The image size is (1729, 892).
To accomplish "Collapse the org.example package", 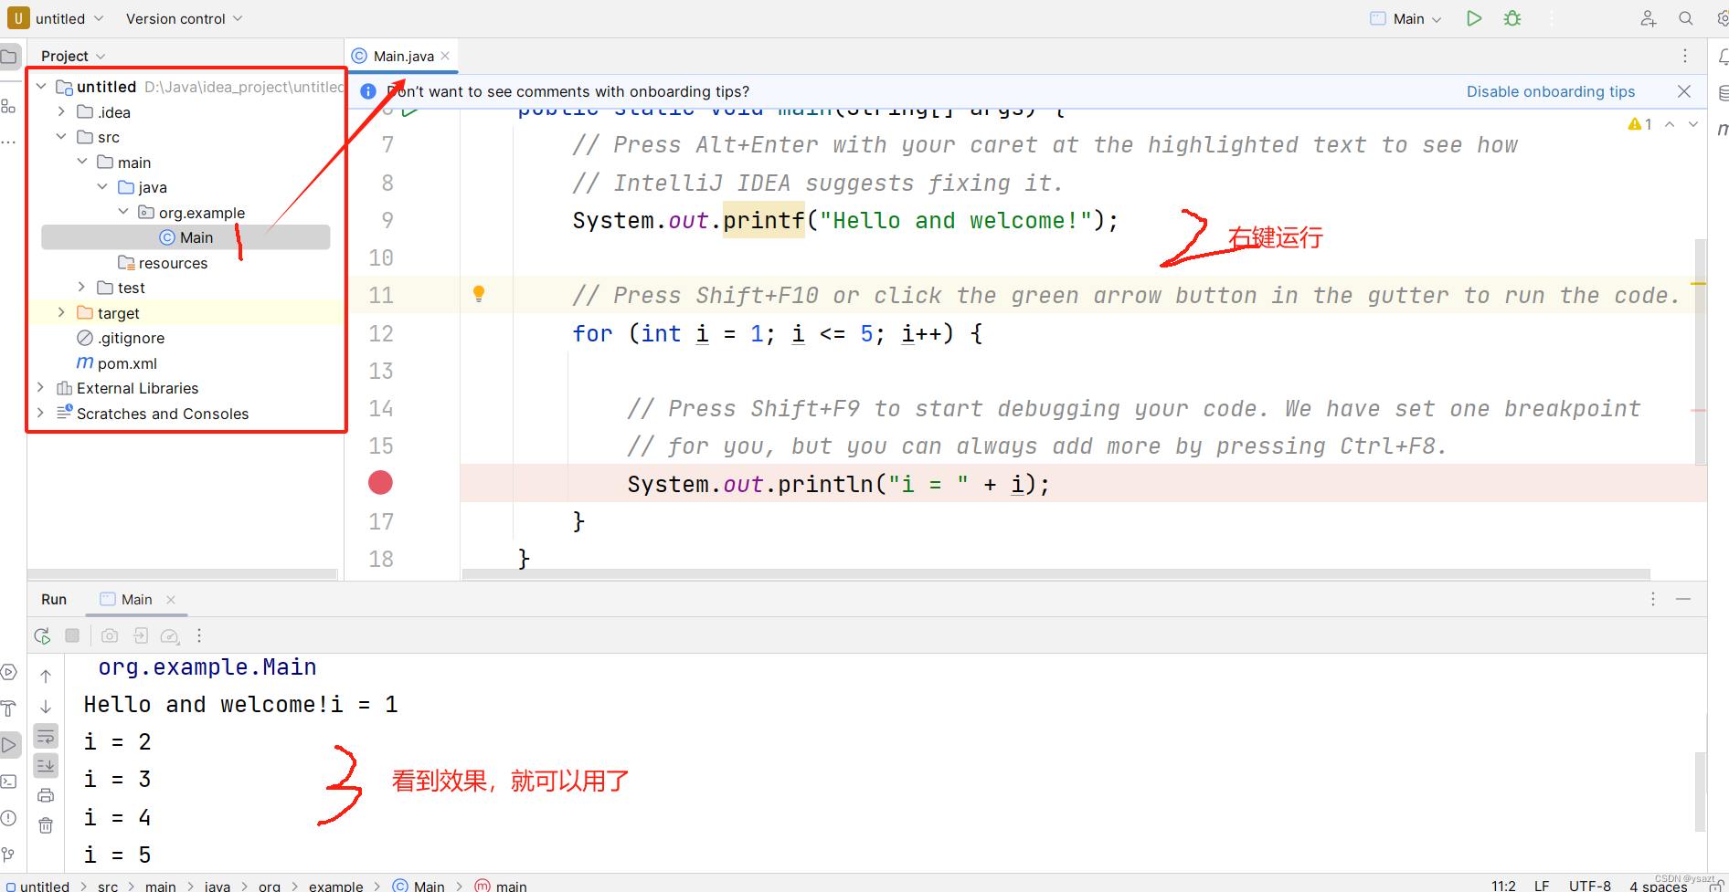I will tap(123, 212).
